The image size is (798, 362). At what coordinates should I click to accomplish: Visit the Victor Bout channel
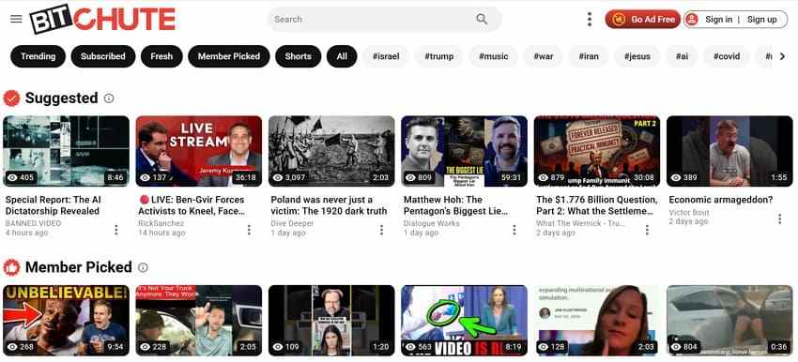[x=688, y=213]
